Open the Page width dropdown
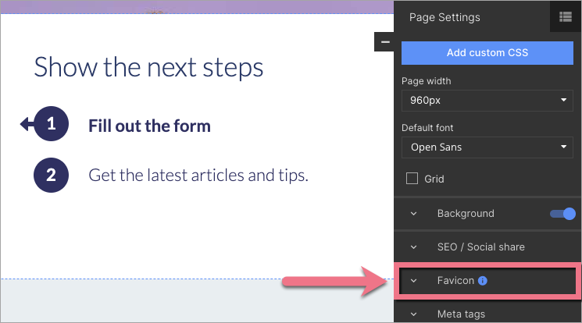The image size is (582, 323). point(487,100)
